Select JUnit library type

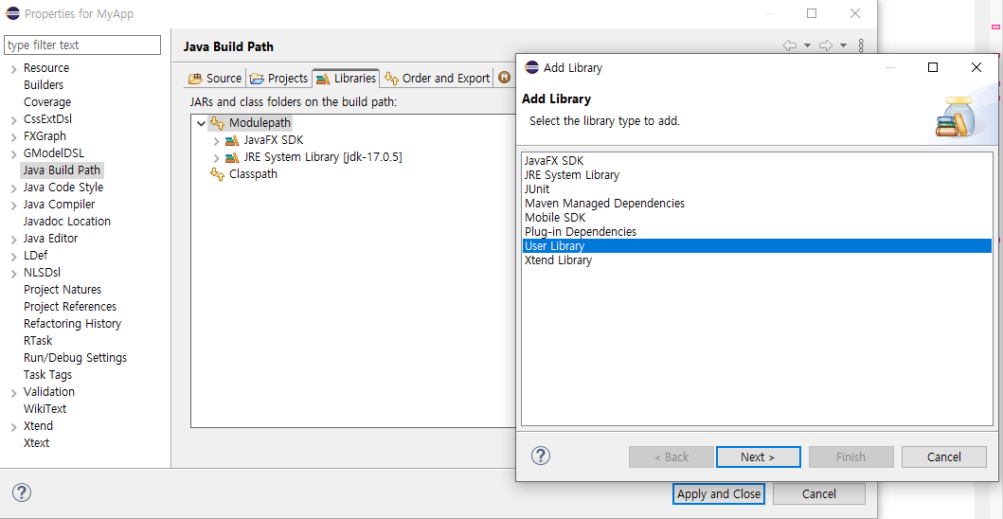757,188
